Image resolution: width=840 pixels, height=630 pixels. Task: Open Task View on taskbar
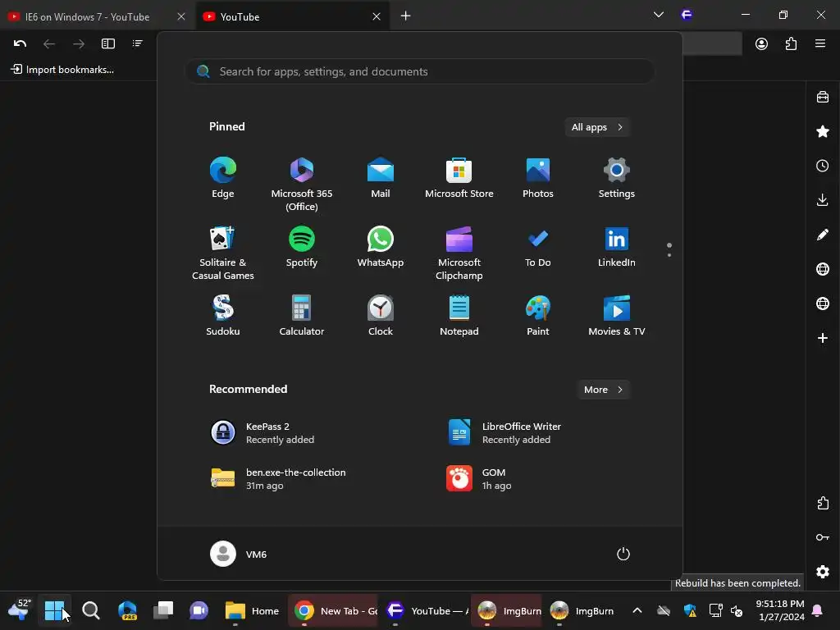[x=163, y=610]
